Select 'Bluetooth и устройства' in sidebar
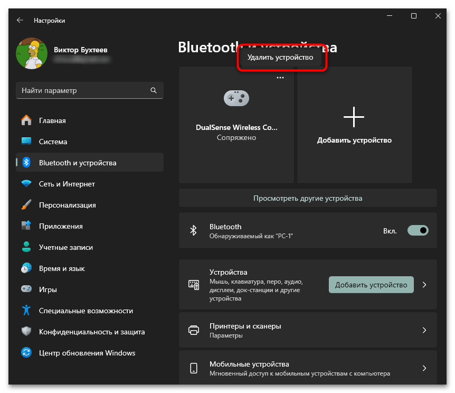 pos(90,163)
